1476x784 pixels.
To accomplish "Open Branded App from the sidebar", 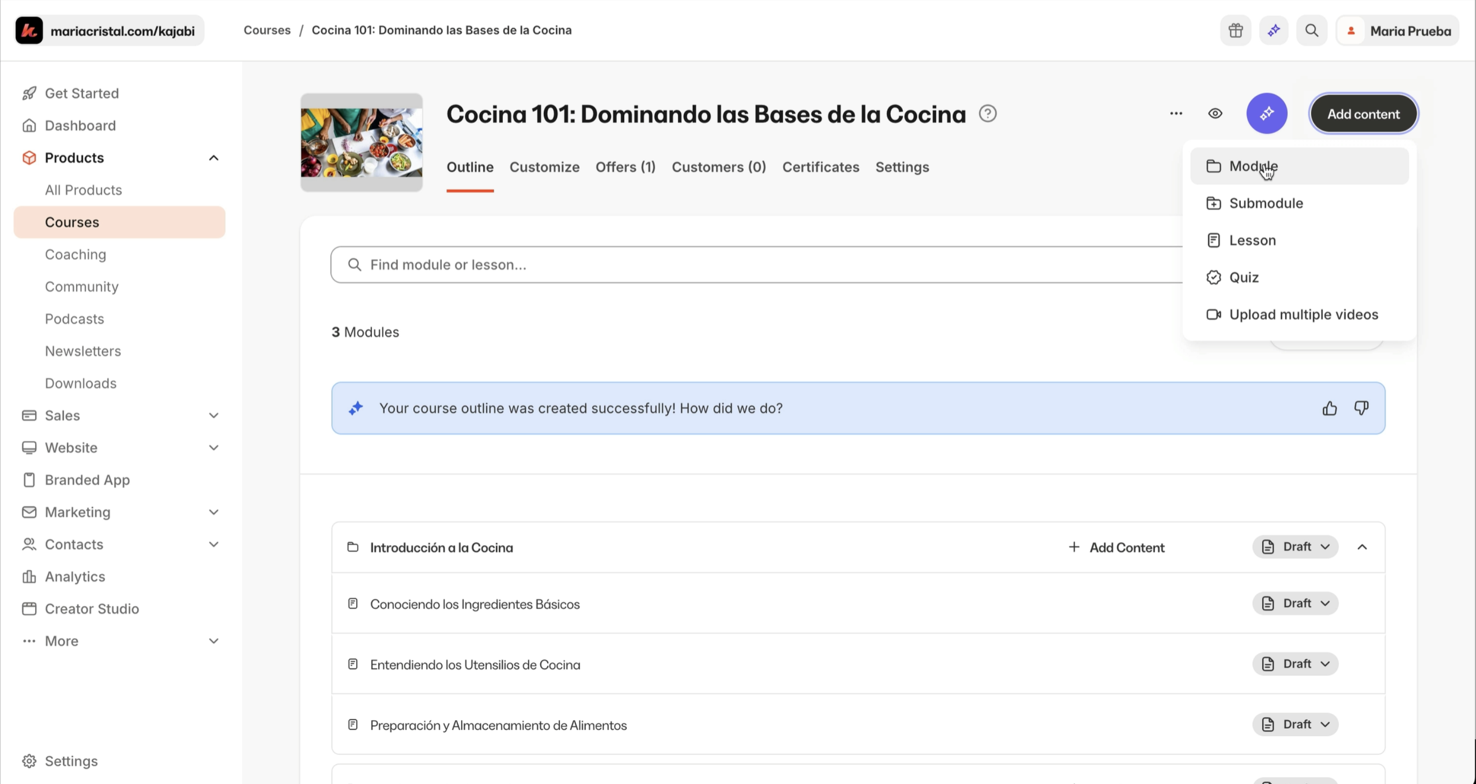I will pyautogui.click(x=87, y=480).
